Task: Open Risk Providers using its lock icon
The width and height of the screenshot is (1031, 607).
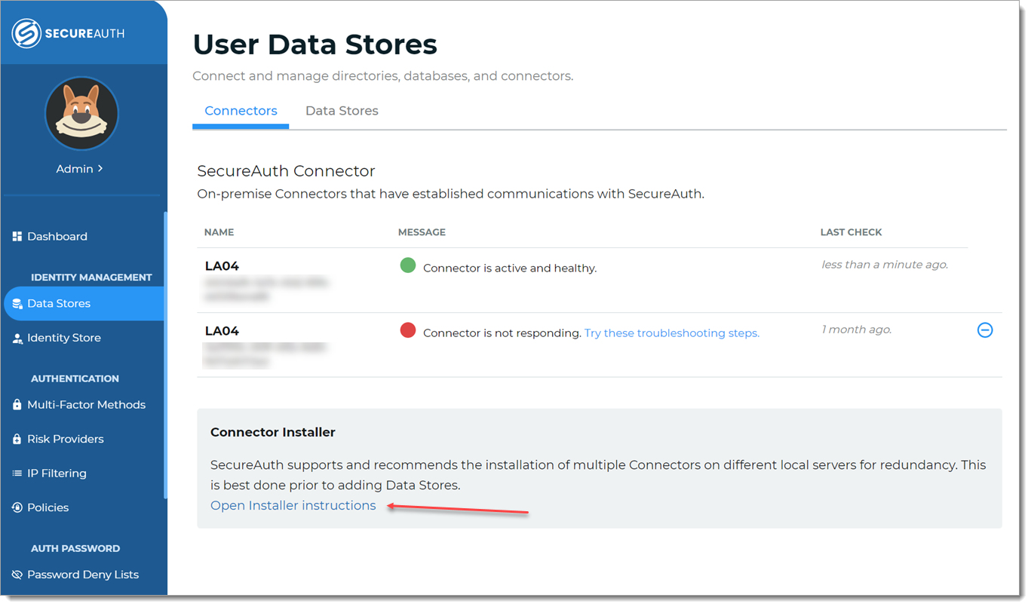Action: [16, 438]
